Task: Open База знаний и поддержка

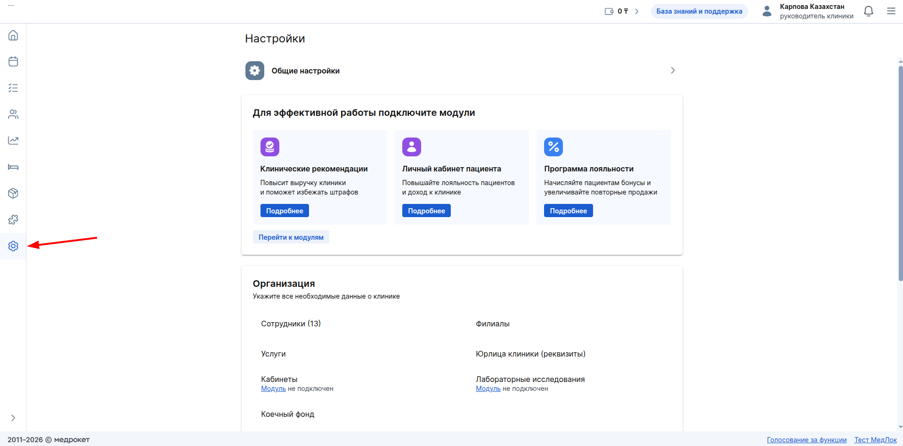Action: [x=699, y=11]
